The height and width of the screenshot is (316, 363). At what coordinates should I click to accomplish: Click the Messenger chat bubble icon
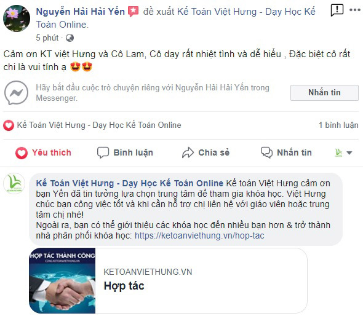pyautogui.click(x=16, y=93)
